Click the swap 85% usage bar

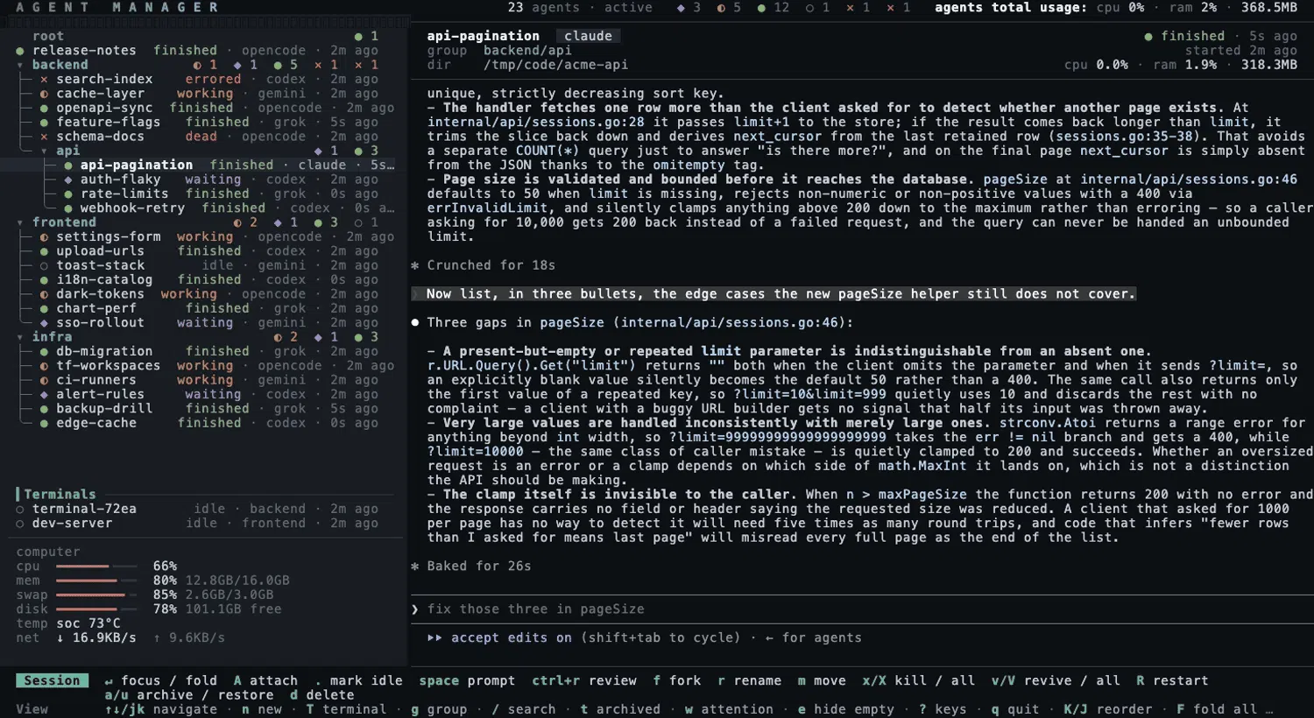(x=96, y=595)
